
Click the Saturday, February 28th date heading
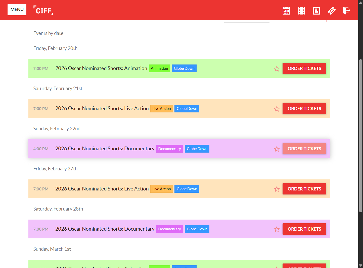[58, 209]
